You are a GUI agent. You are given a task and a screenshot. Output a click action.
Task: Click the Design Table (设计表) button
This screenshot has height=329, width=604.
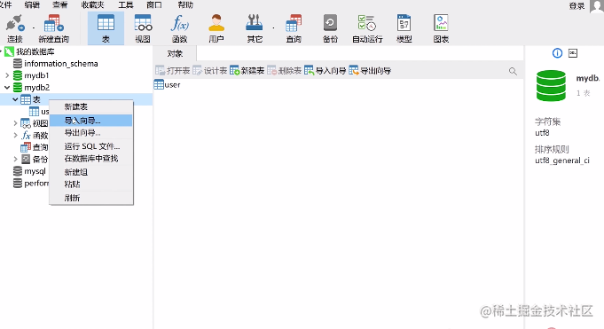[209, 71]
